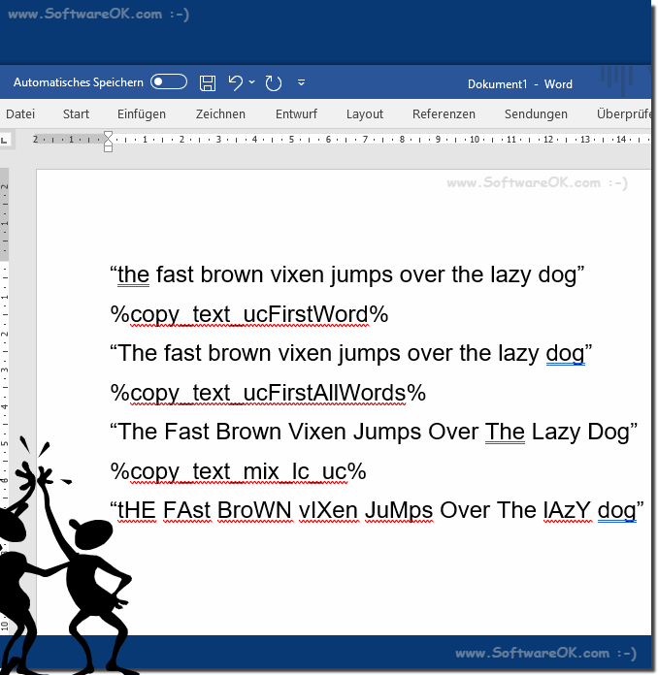Click the misspelled word "JuMps"
This screenshot has height=675, width=658.
coord(399,510)
